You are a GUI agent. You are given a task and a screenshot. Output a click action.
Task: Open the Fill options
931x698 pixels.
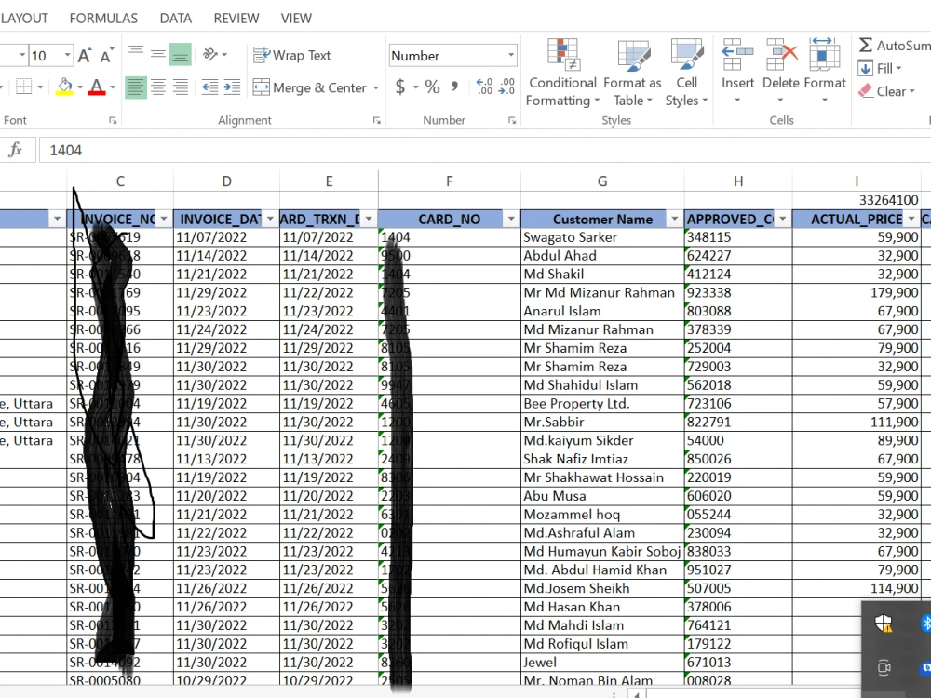881,68
